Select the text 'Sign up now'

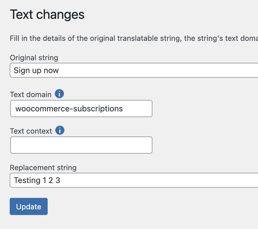[x=36, y=70]
